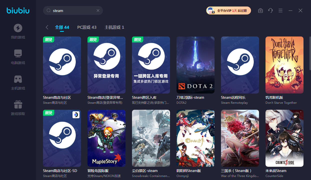Open customer support headset icon
Viewport: 311px width, 180px height.
pos(270,10)
